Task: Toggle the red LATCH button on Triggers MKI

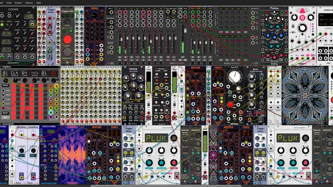Action: (x=67, y=40)
